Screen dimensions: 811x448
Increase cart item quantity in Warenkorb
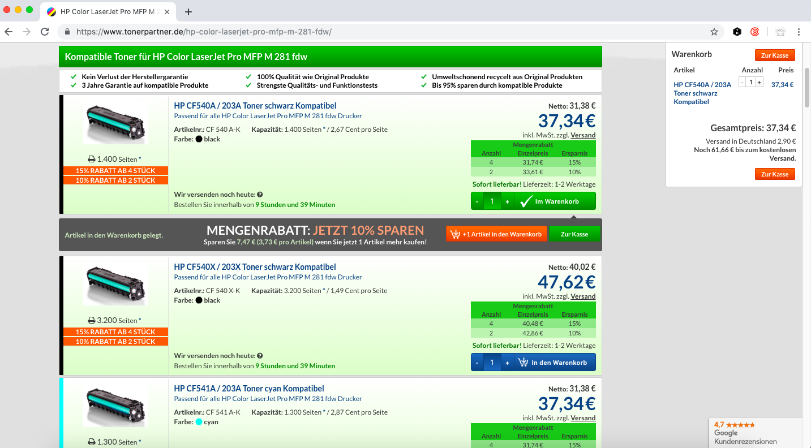click(759, 82)
